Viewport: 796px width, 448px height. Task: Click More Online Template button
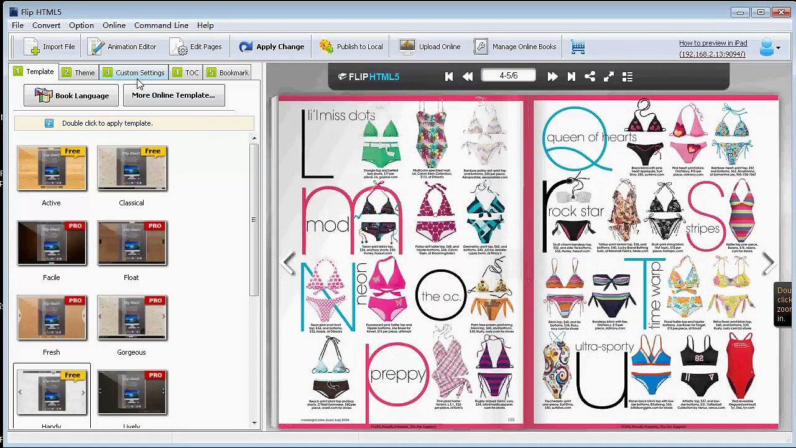point(174,95)
